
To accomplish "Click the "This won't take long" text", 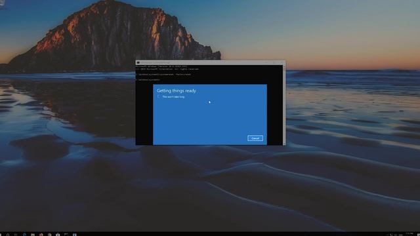I will click(173, 97).
